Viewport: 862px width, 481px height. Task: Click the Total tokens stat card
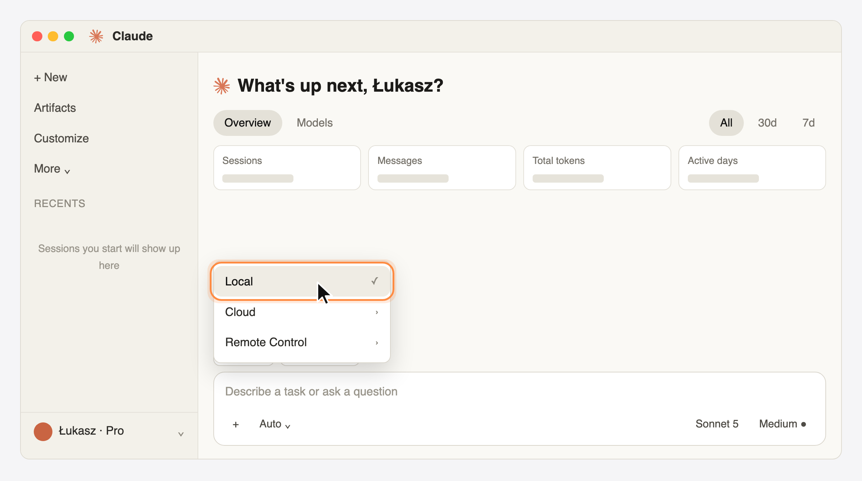coord(597,168)
